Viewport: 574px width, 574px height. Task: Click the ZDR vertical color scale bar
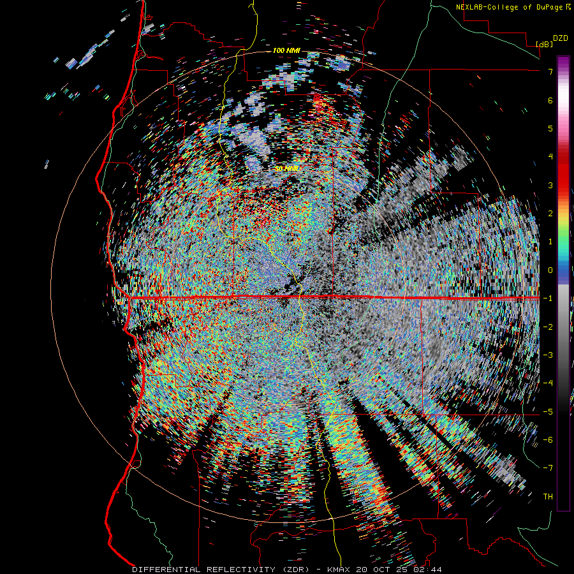pos(563,283)
